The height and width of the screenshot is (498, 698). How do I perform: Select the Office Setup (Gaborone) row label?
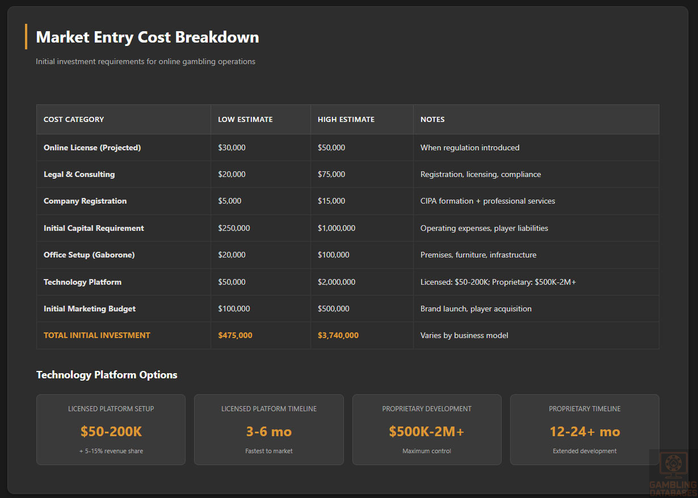pos(89,255)
